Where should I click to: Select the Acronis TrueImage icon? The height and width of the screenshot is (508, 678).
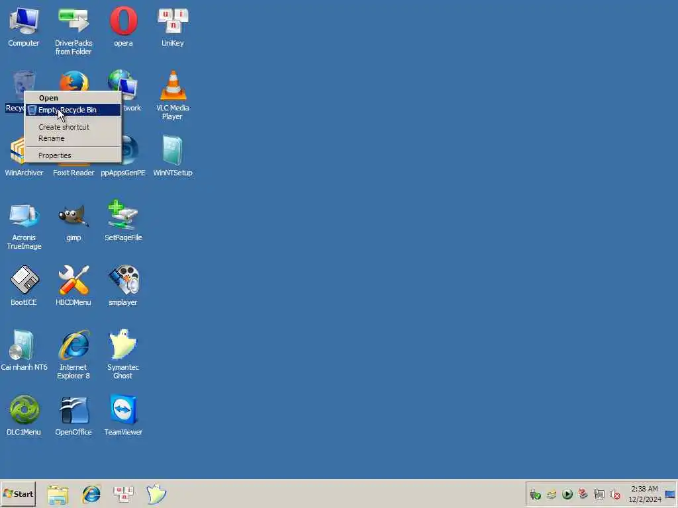[x=24, y=226]
